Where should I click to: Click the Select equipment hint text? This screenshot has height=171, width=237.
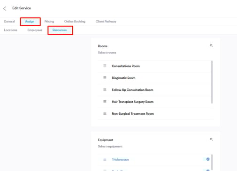pyautogui.click(x=110, y=146)
